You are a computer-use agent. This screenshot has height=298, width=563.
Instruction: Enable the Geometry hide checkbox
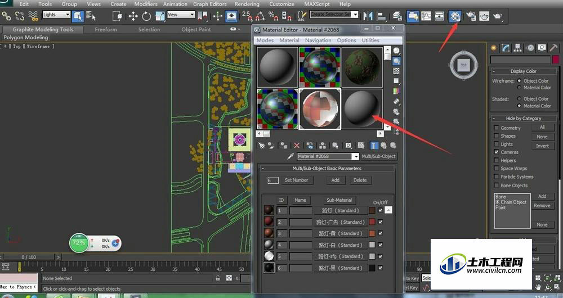click(x=496, y=128)
